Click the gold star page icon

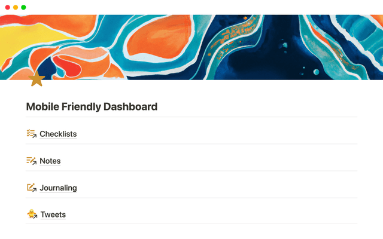(x=37, y=79)
